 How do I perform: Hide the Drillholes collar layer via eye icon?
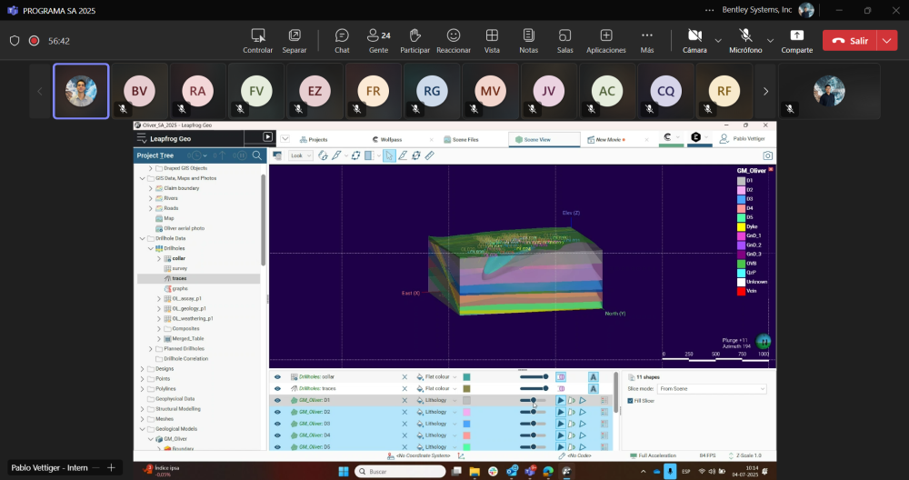click(277, 376)
